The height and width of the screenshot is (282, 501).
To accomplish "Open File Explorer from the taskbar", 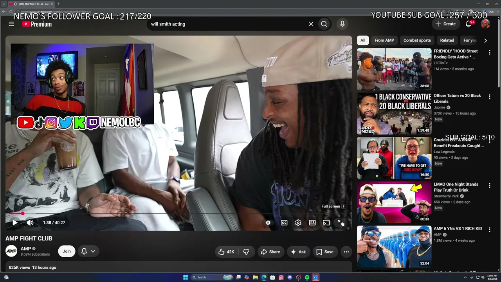I will click(255, 277).
